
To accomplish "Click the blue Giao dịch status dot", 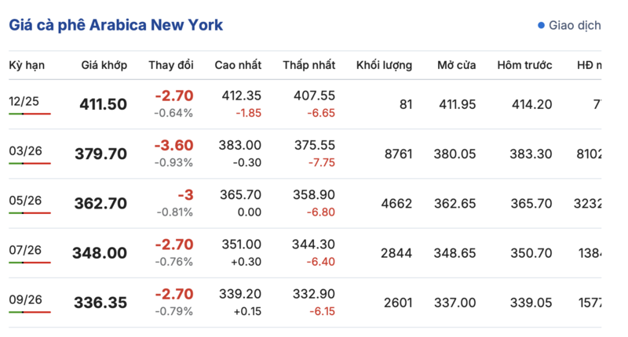I will 541,25.
